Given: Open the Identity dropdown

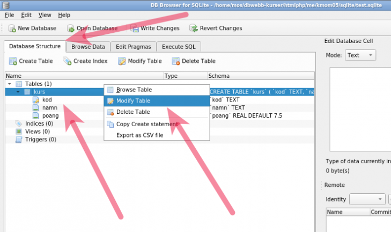Looking at the screenshot, I should pos(367,199).
